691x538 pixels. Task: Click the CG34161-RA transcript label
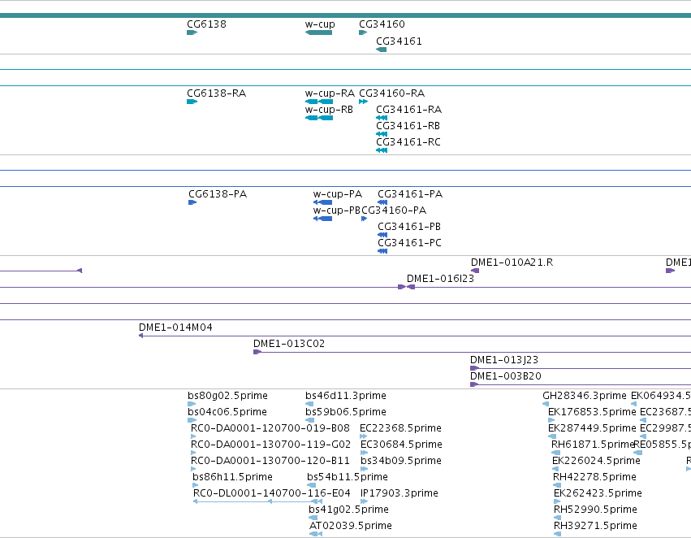click(409, 110)
